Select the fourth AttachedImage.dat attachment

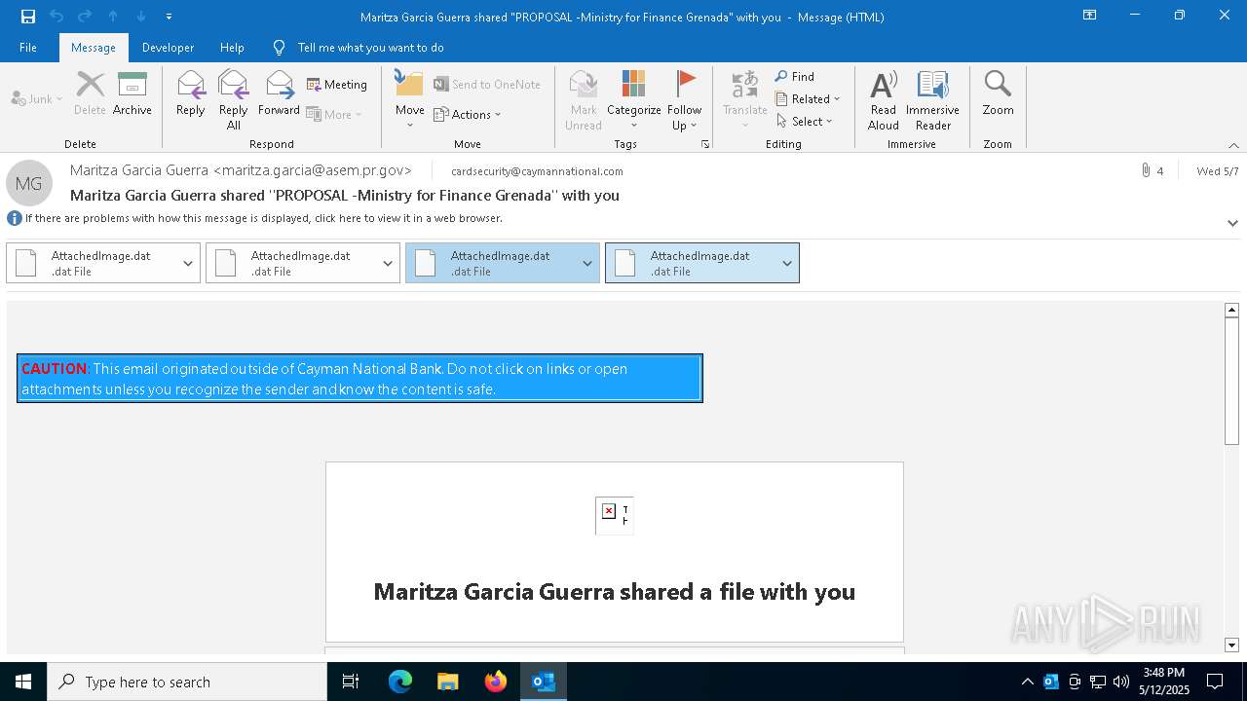691,263
